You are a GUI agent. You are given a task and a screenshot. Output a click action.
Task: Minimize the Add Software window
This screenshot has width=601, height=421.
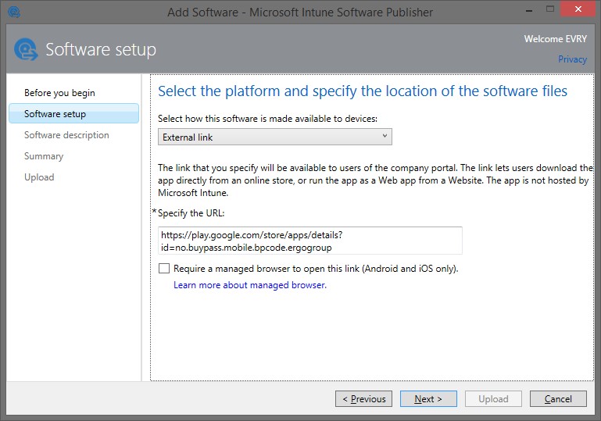pyautogui.click(x=529, y=10)
